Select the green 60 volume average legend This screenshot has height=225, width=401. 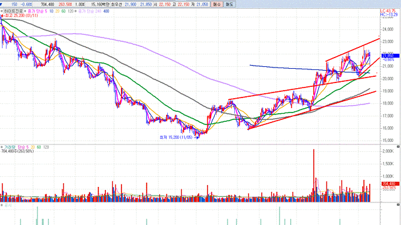coord(39,147)
